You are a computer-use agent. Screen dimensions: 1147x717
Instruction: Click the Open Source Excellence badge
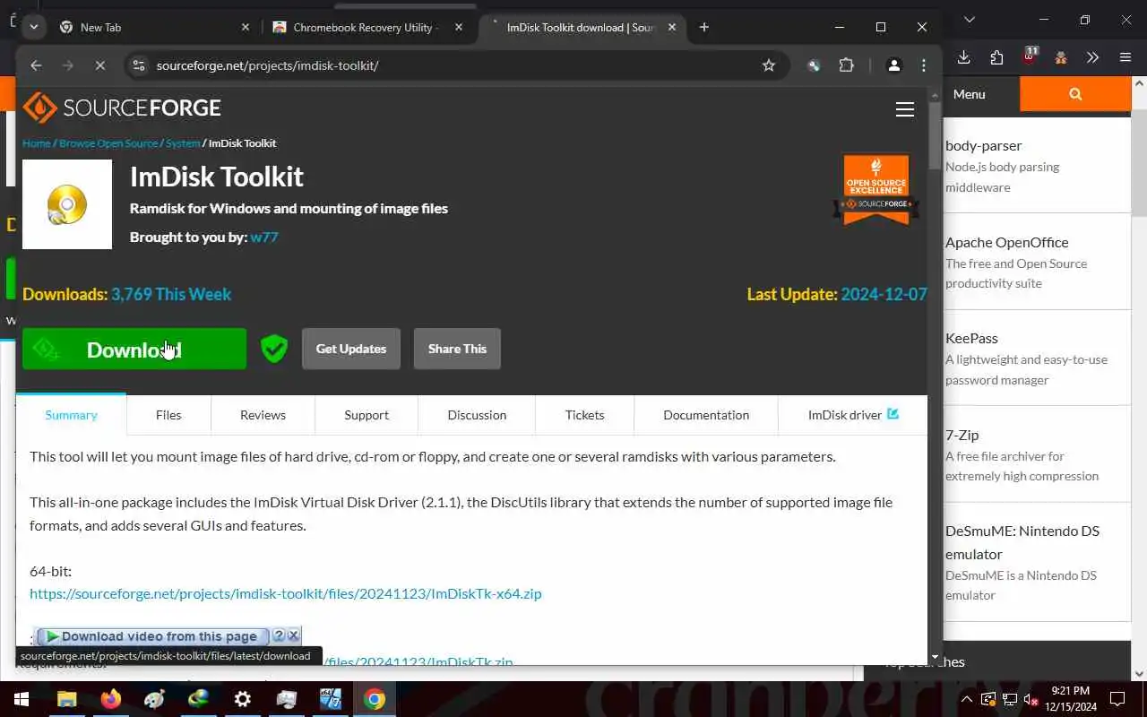876,189
